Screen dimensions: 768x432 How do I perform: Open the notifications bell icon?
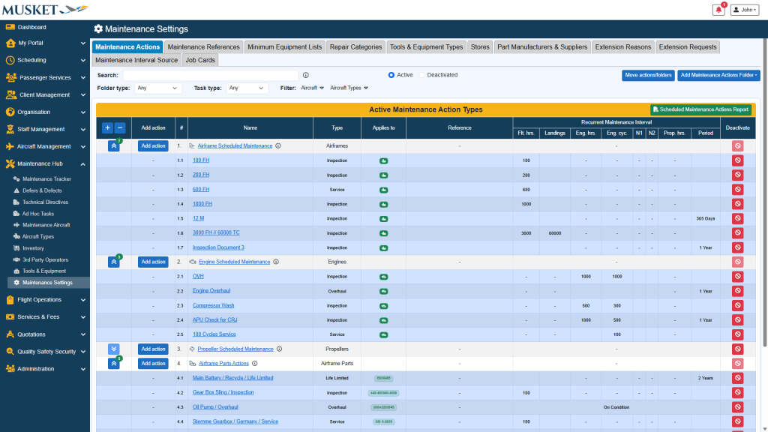click(718, 10)
